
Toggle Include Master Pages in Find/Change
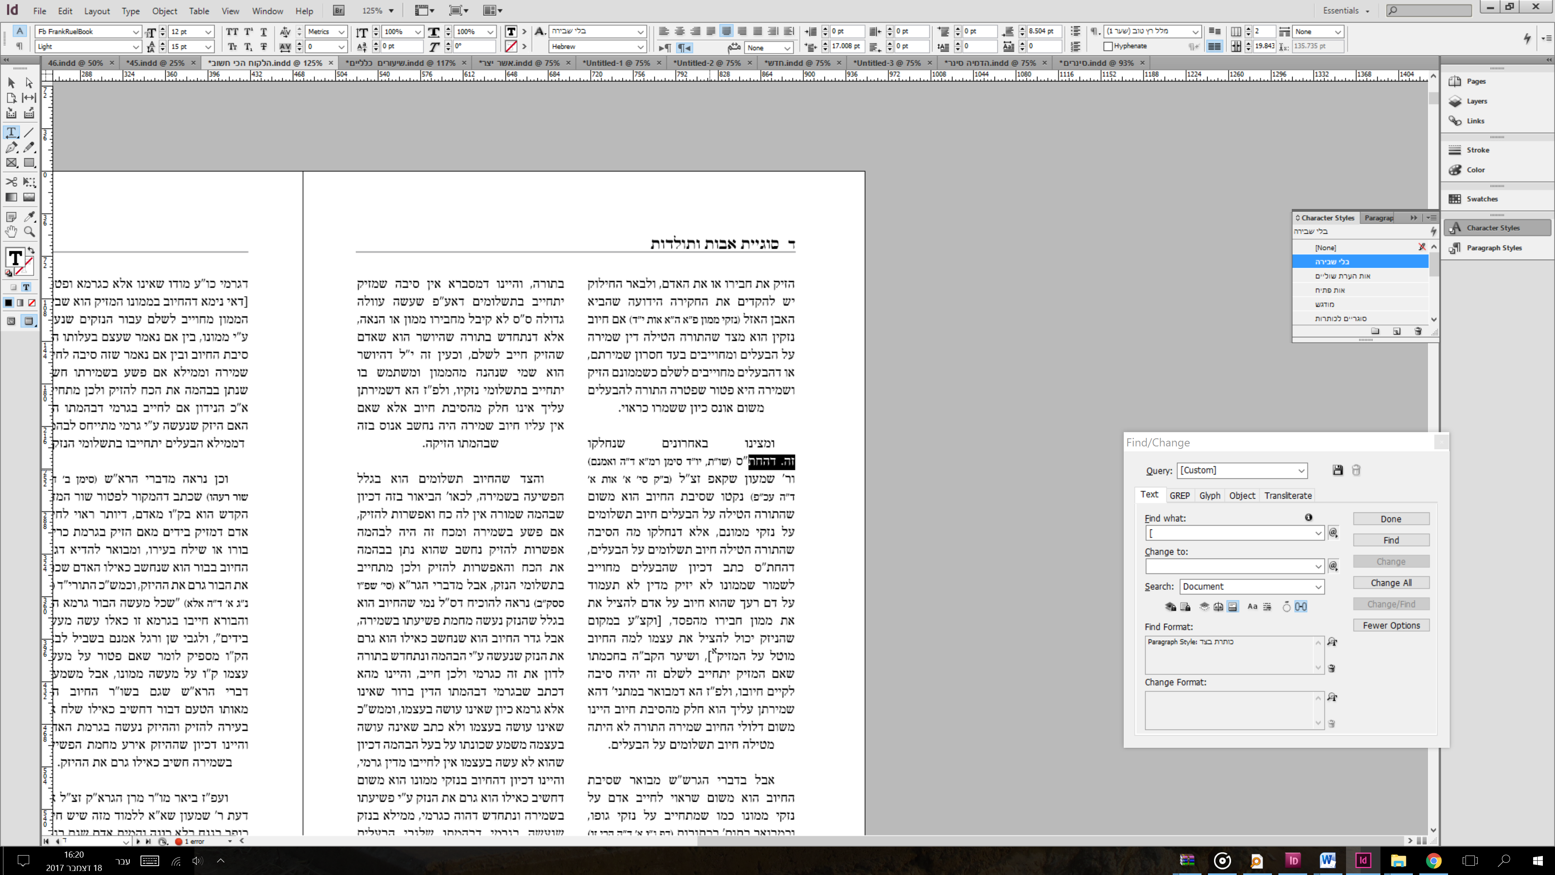point(1218,607)
